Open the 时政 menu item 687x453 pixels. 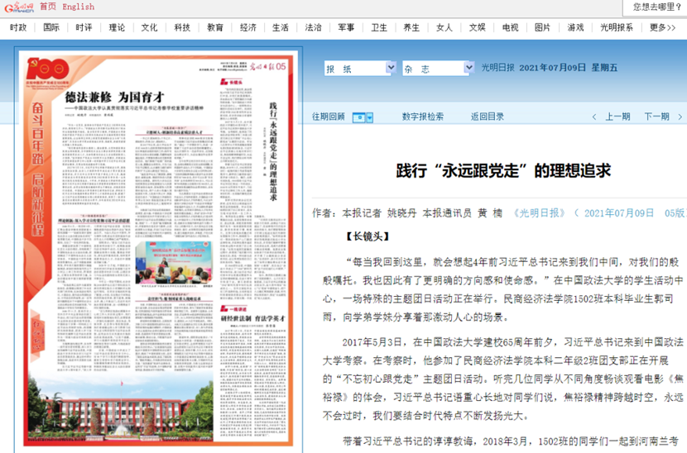coord(18,27)
